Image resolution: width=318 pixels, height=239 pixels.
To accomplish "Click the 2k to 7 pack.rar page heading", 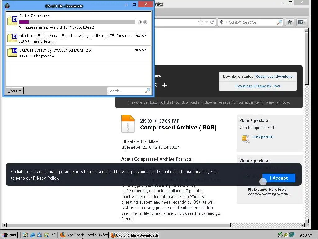I will (x=159, y=121).
